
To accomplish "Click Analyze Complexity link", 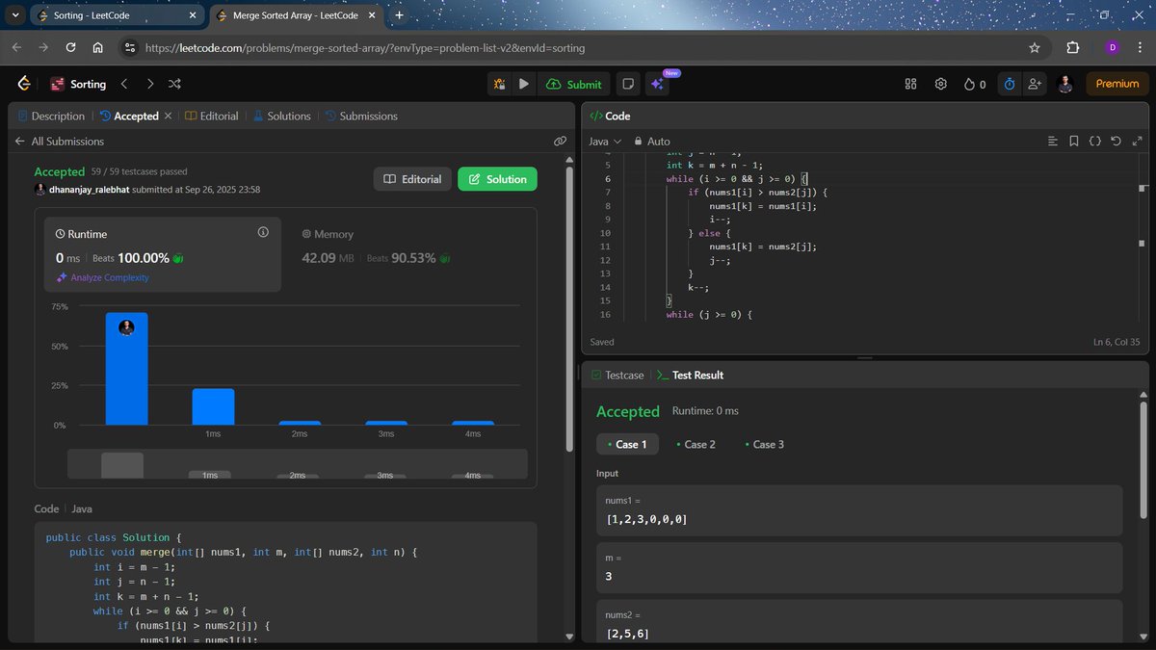I will [102, 277].
